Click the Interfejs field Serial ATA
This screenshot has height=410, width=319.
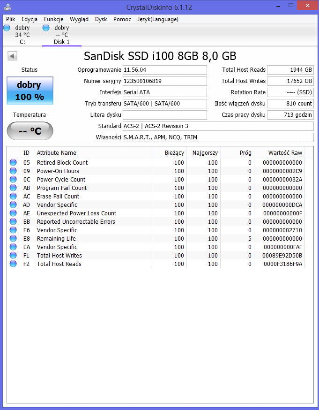click(x=165, y=92)
